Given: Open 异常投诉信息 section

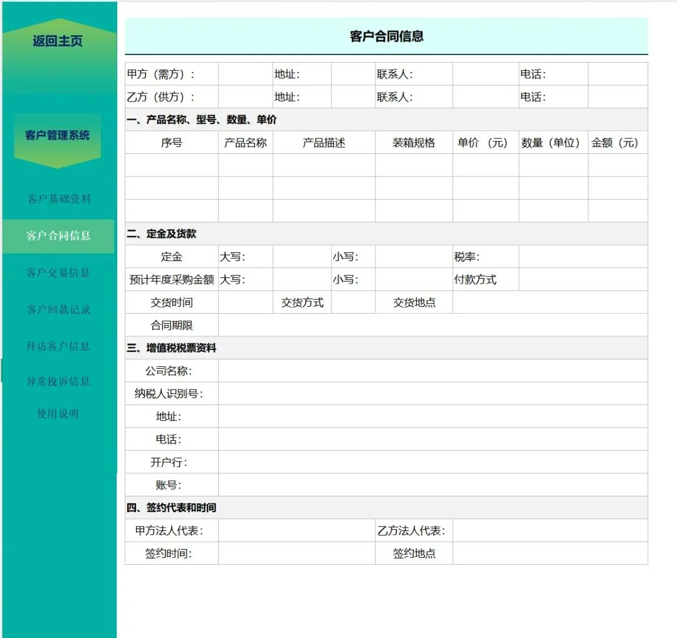Looking at the screenshot, I should pos(58,381).
